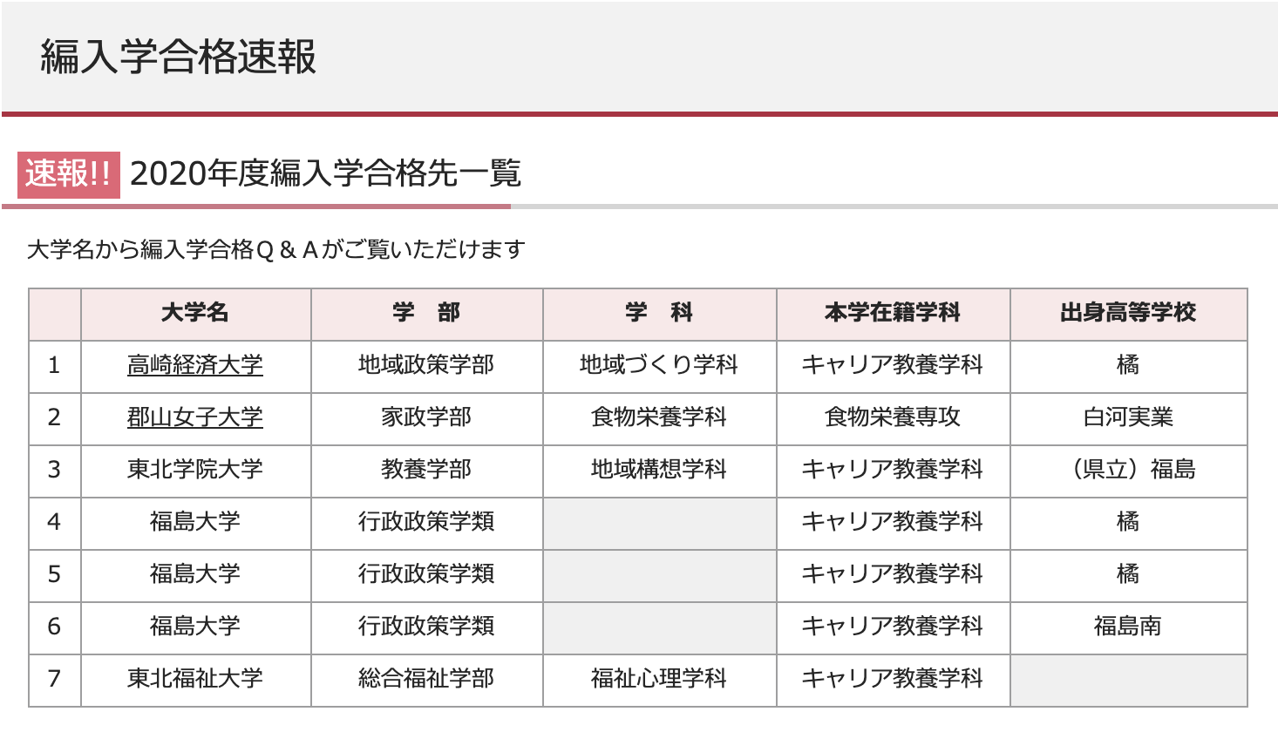Open the 高崎経済大学 link
Image resolution: width=1278 pixels, height=732 pixels.
[195, 365]
